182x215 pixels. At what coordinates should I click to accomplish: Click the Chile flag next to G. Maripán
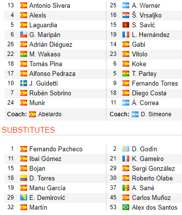24,35
